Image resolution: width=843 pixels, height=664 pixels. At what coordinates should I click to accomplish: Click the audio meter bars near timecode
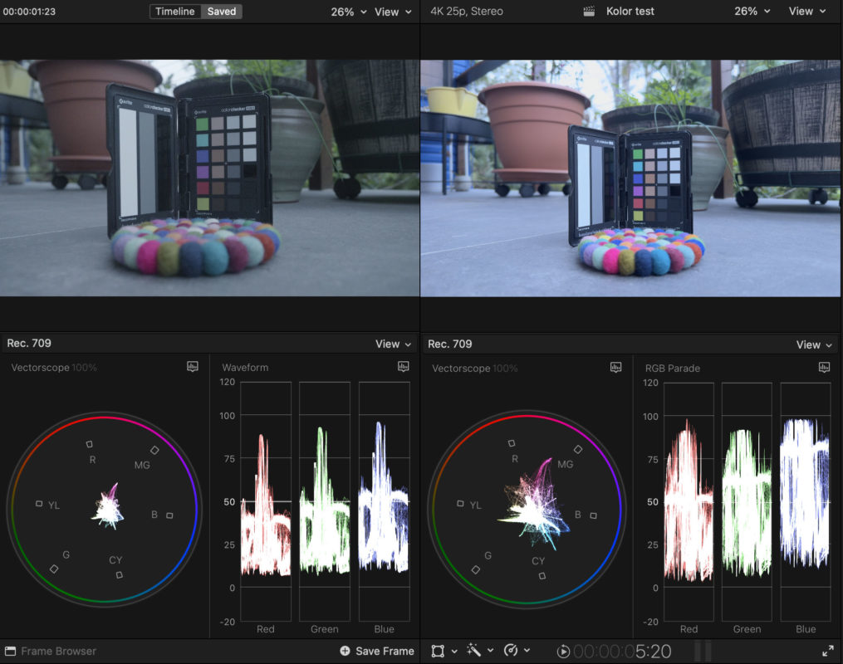click(703, 651)
